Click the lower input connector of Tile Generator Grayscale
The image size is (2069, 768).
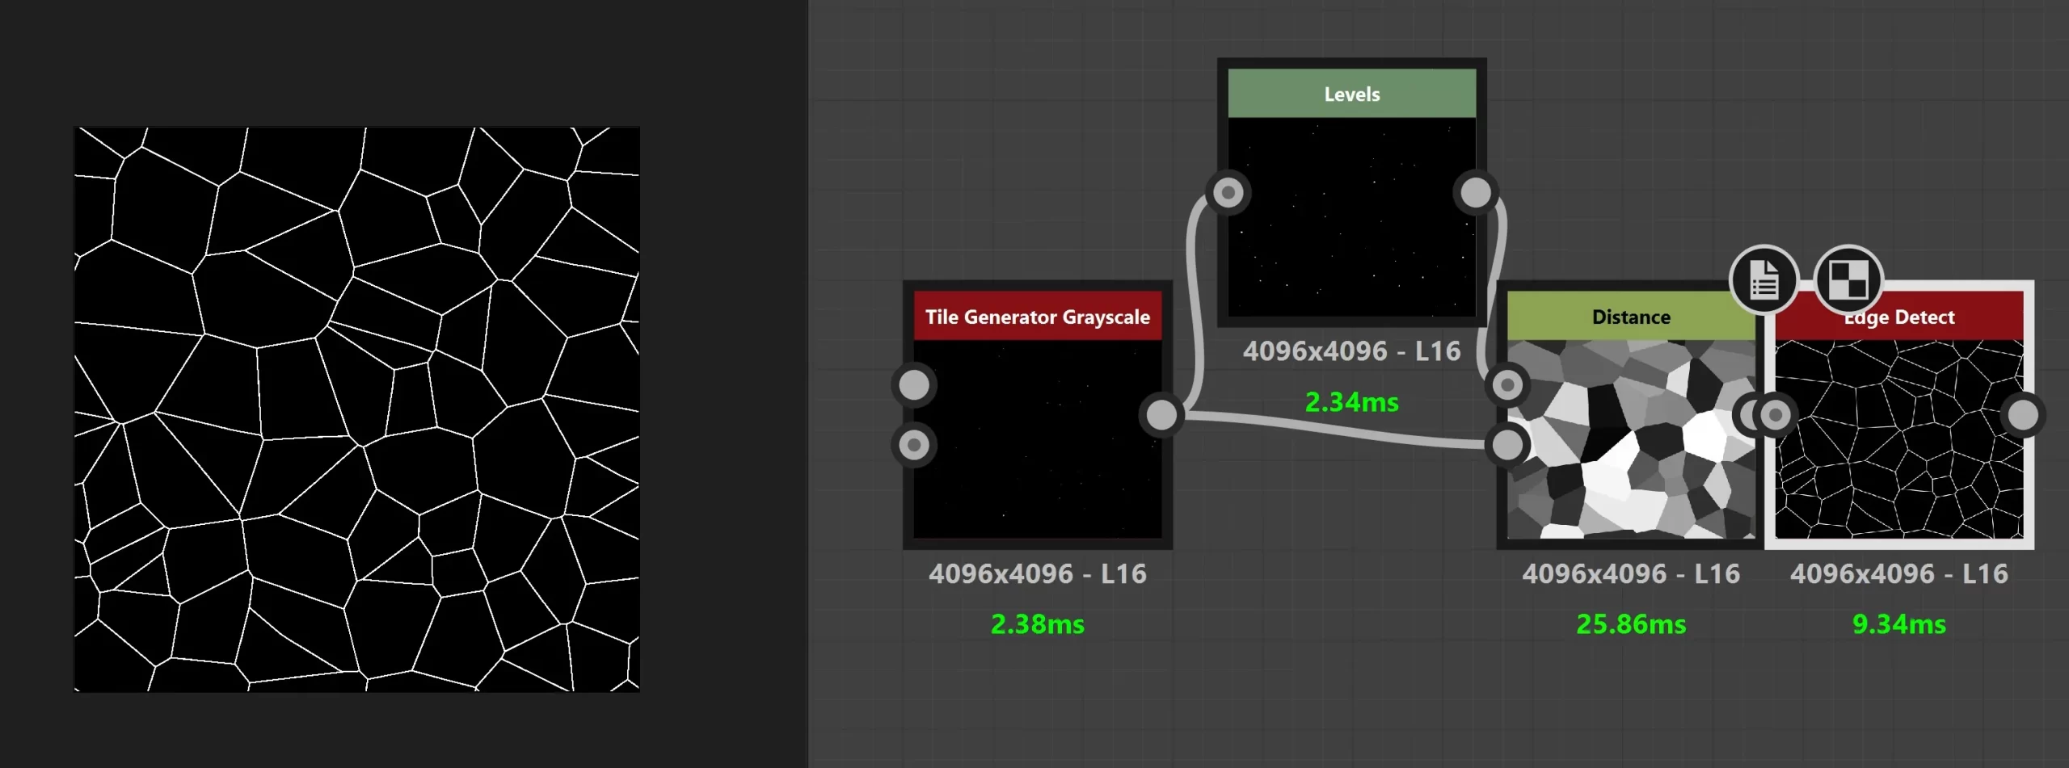coord(914,444)
